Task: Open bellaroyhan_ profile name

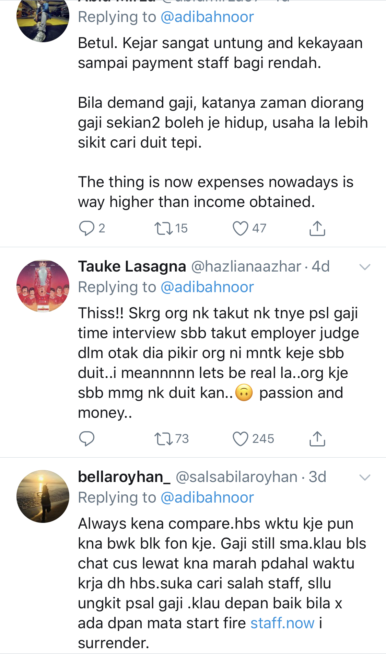Action: point(124,477)
